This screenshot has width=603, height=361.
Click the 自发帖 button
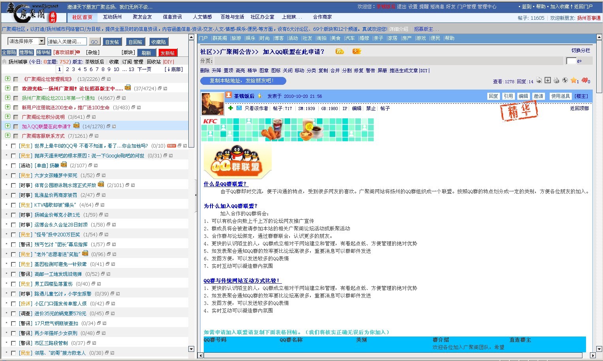pyautogui.click(x=112, y=42)
